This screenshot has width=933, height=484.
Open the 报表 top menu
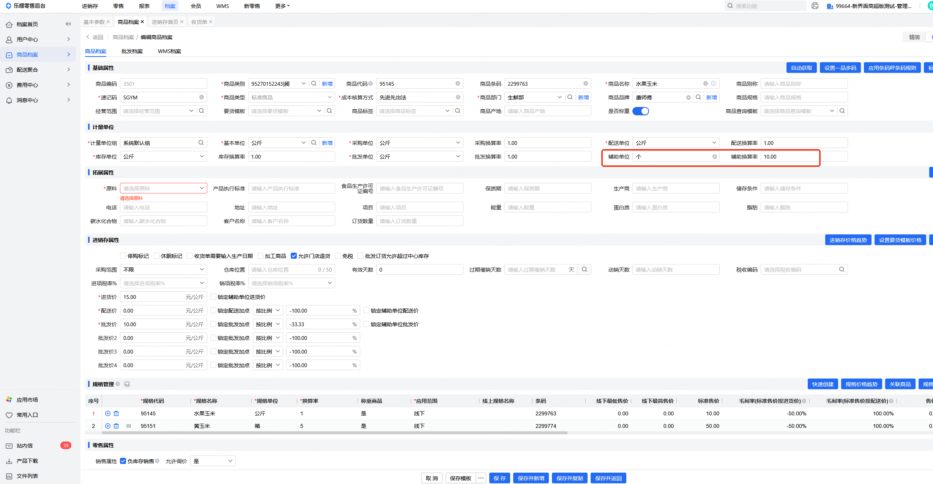tap(144, 6)
